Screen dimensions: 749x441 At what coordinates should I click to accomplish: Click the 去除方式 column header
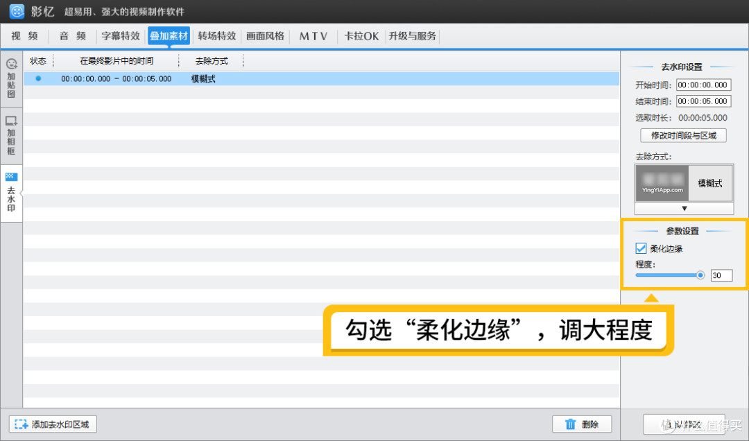tap(212, 61)
